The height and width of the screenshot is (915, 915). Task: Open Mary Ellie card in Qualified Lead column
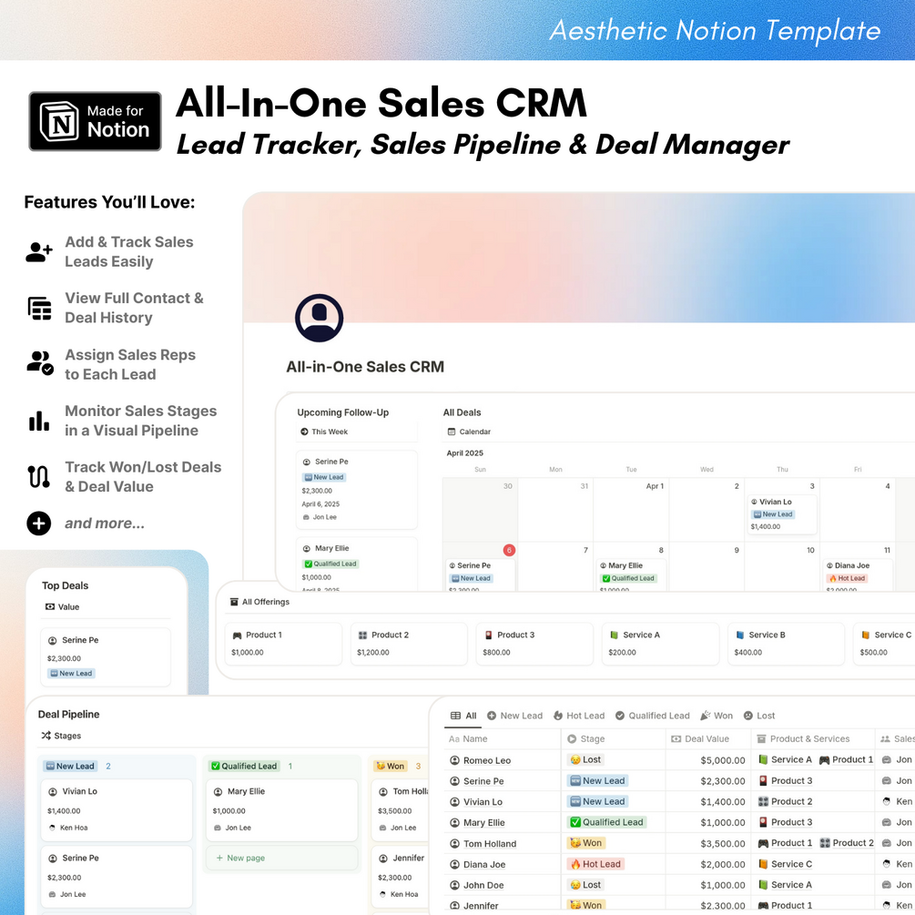[x=282, y=810]
